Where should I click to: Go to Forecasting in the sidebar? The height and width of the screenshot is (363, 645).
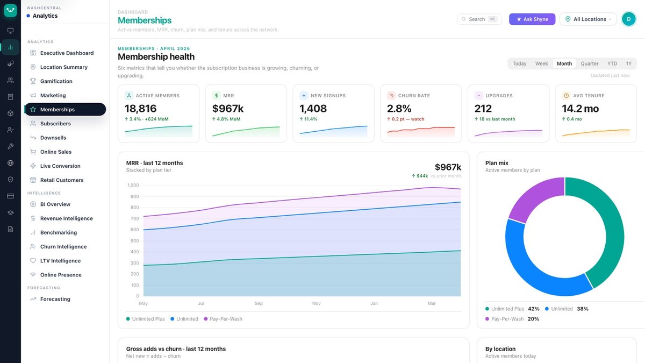coord(65,299)
